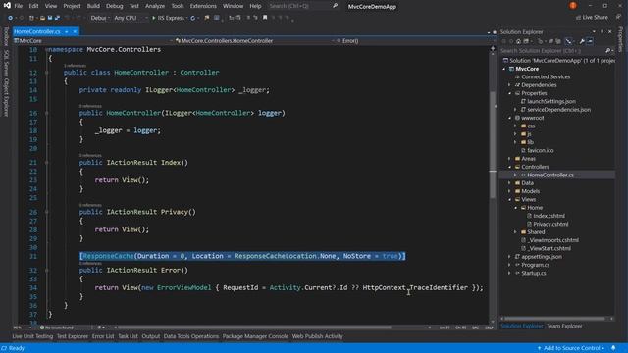Open the Output tab

tap(150, 336)
